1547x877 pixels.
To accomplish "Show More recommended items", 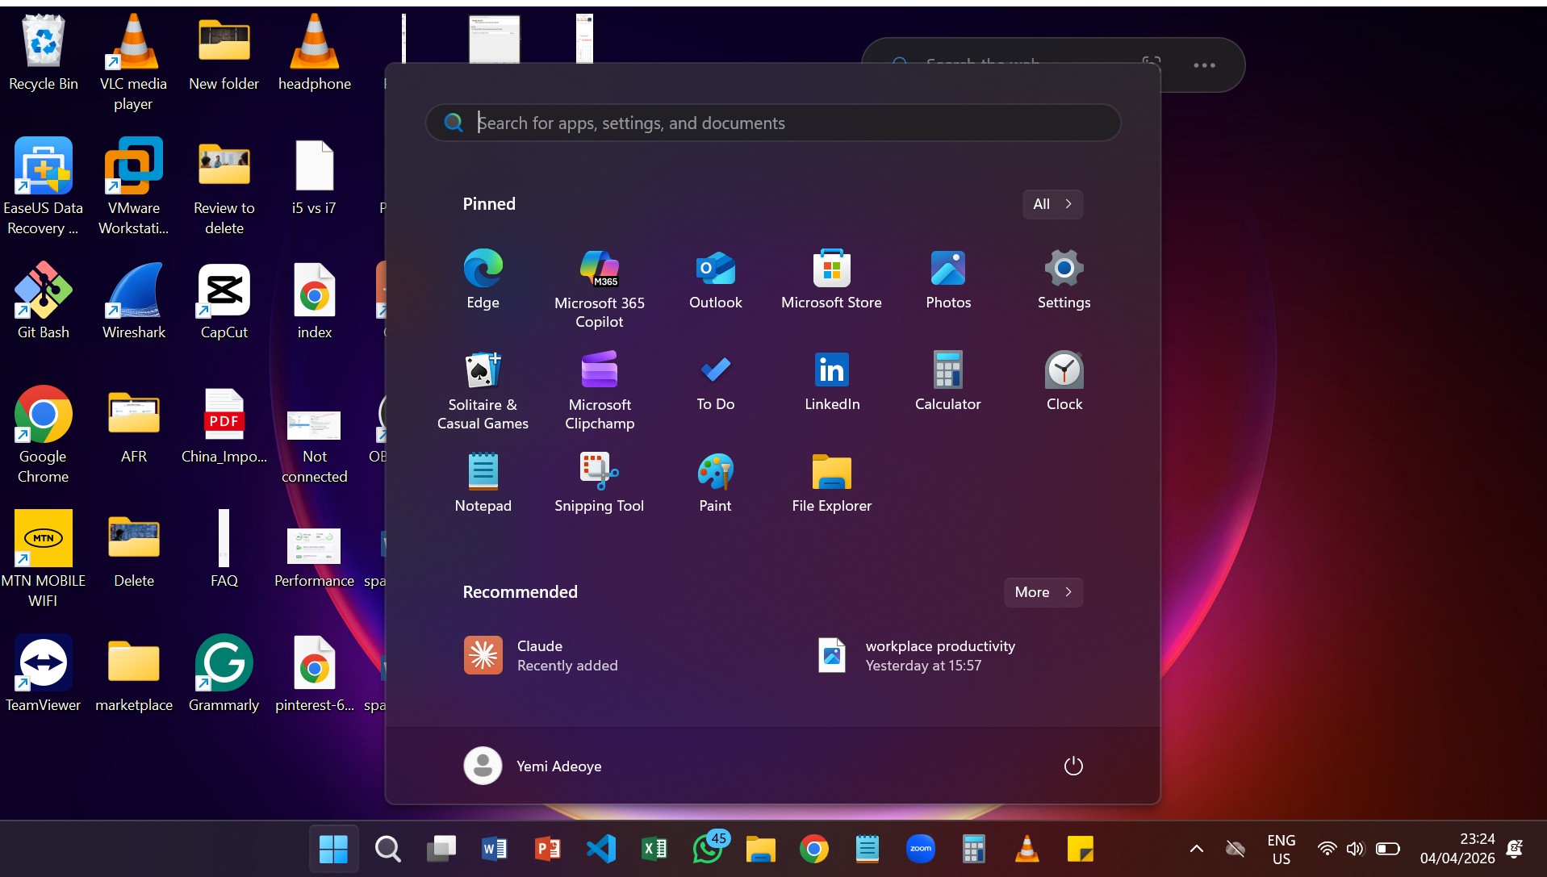I will [1042, 591].
